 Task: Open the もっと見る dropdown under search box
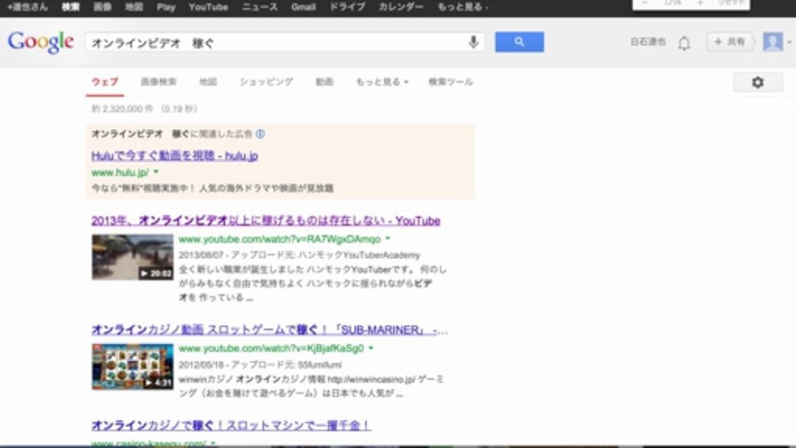382,82
